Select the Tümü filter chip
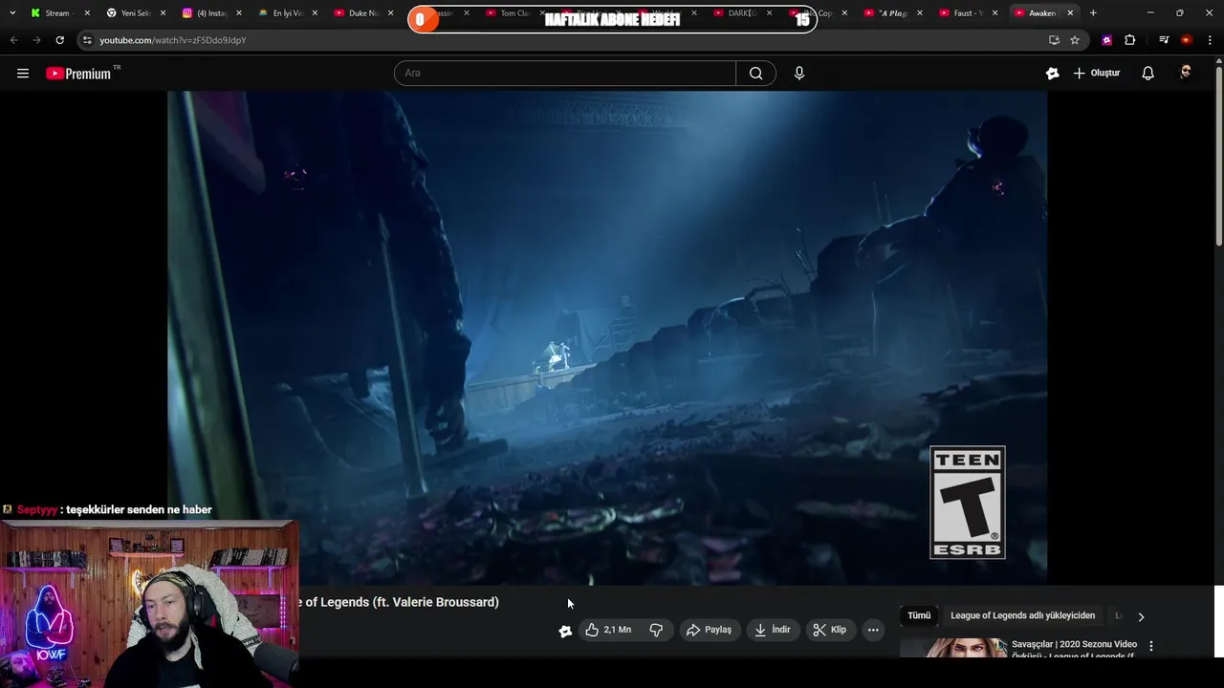Image resolution: width=1224 pixels, height=688 pixels. 919,616
